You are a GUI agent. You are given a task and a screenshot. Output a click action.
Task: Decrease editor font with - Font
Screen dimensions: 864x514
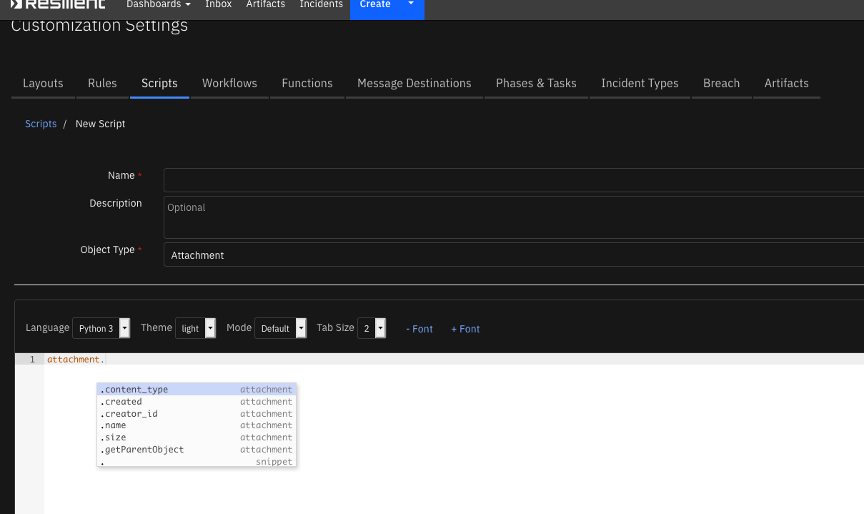point(419,329)
